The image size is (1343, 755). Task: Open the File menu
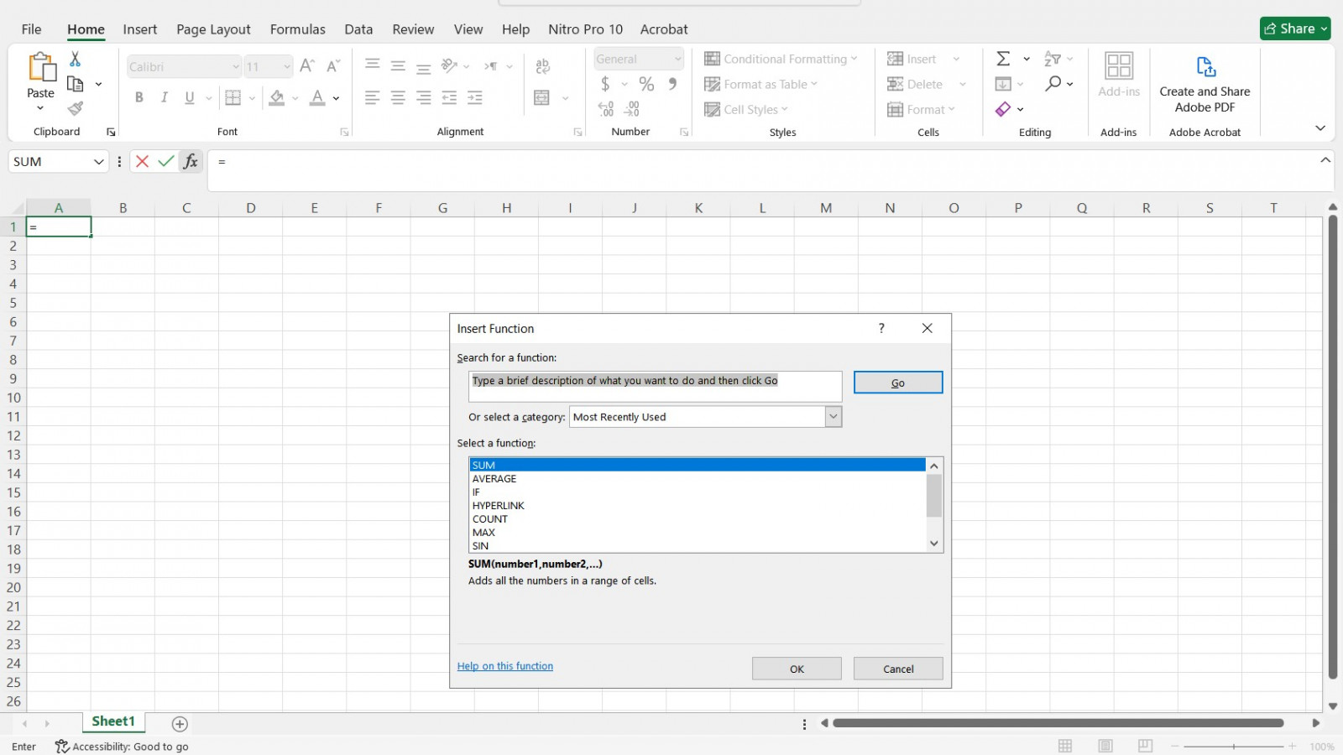coord(31,29)
